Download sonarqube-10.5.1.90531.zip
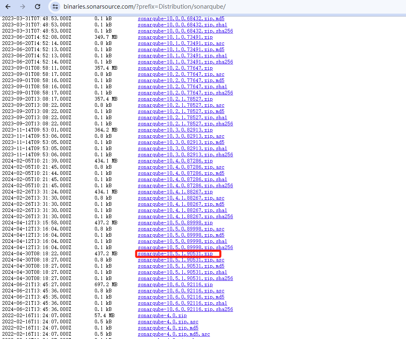 (175, 254)
